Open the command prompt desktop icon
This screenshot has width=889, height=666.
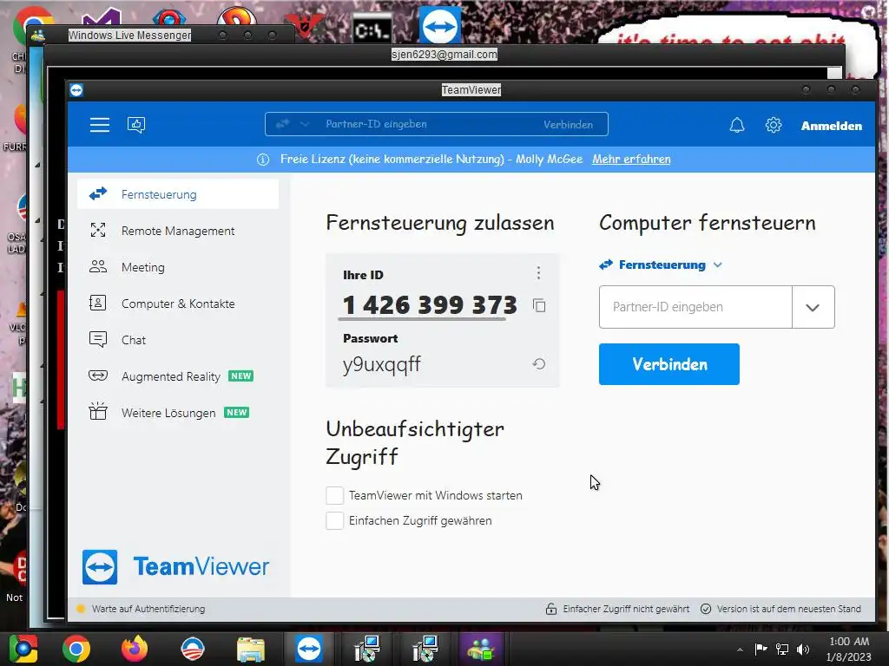coord(372,29)
